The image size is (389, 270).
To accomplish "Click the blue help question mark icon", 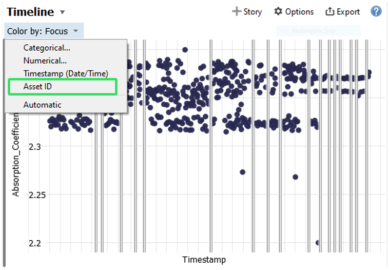I will point(376,11).
